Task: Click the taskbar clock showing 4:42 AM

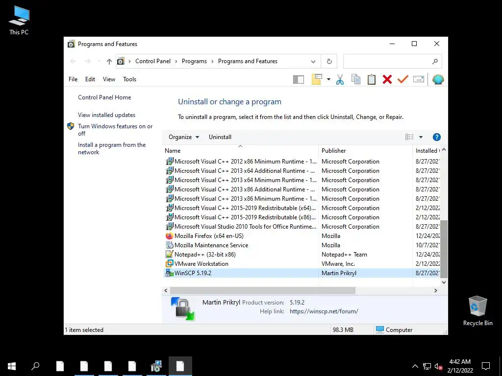Action: pos(460,366)
